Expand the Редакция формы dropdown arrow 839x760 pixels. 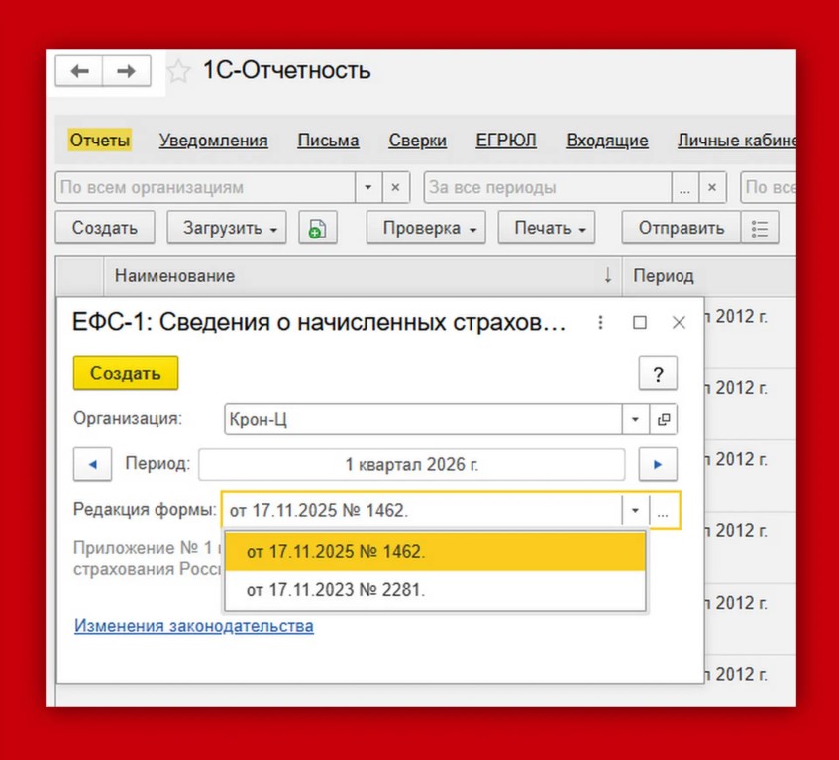635,511
